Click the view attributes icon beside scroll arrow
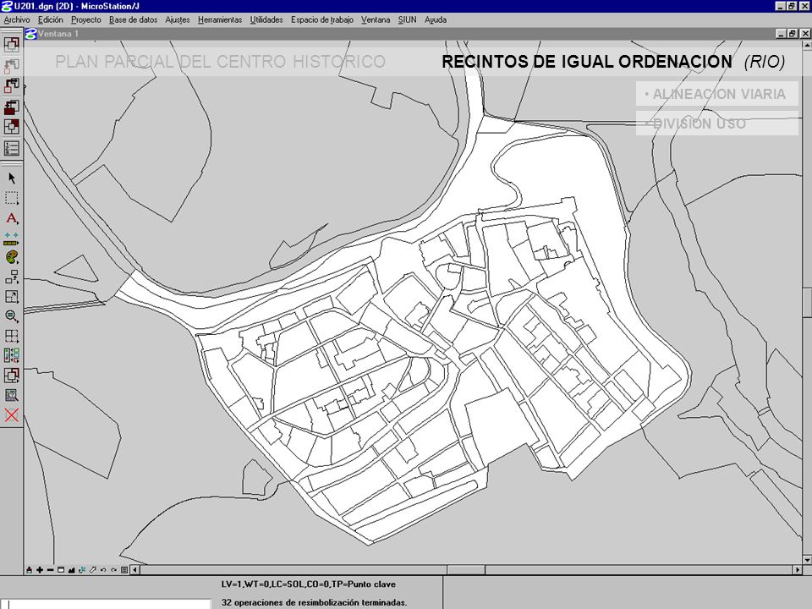Viewport: 812px width, 609px height. (124, 570)
